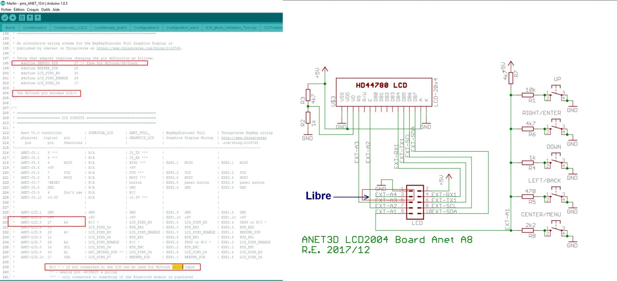Screen dimensions: 617x281
Task: Click the 'LEFT/BACK' label in schematic
Action: (544, 181)
